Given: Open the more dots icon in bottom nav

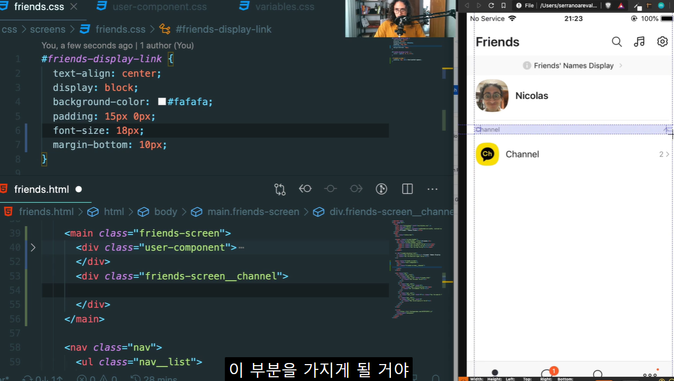Looking at the screenshot, I should (x=650, y=374).
